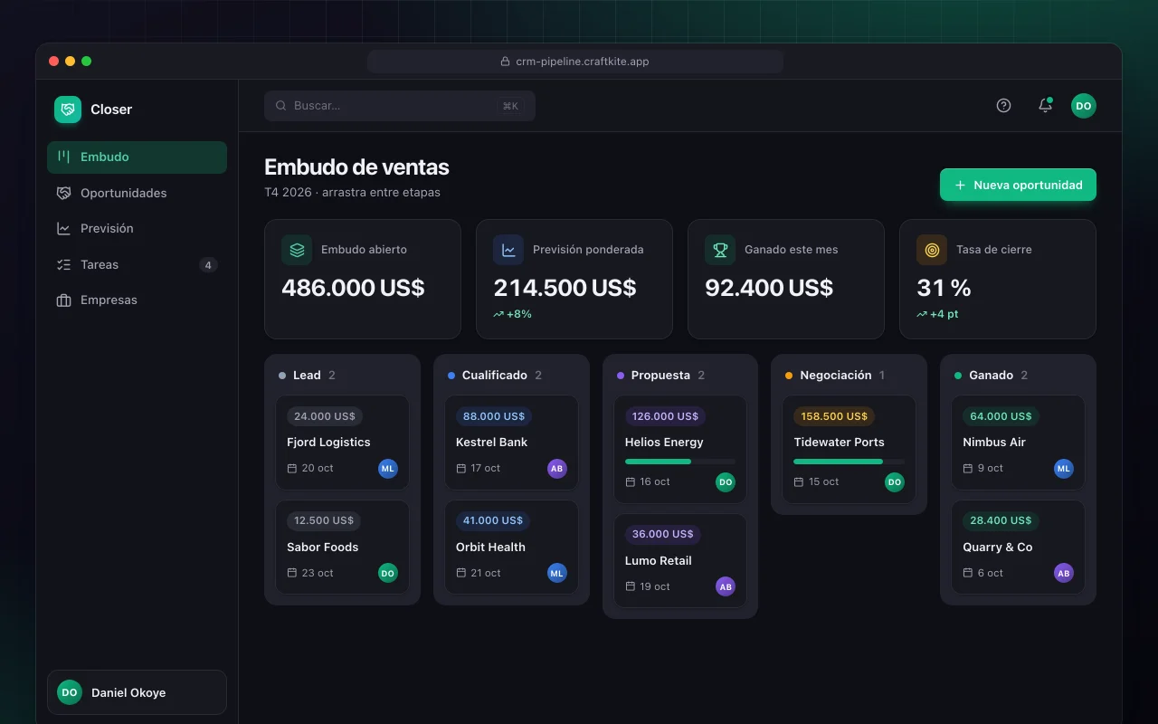Click the browser address bar URL

point(575,62)
